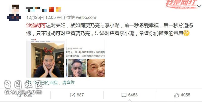This screenshot has height=102, width=202.
Task: Click the repost share icon
Action: click(x=72, y=95)
